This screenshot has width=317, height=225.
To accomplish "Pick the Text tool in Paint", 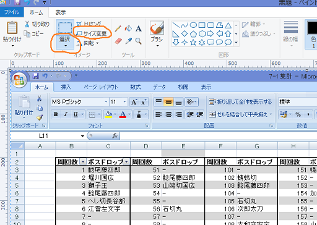I will [139, 28].
